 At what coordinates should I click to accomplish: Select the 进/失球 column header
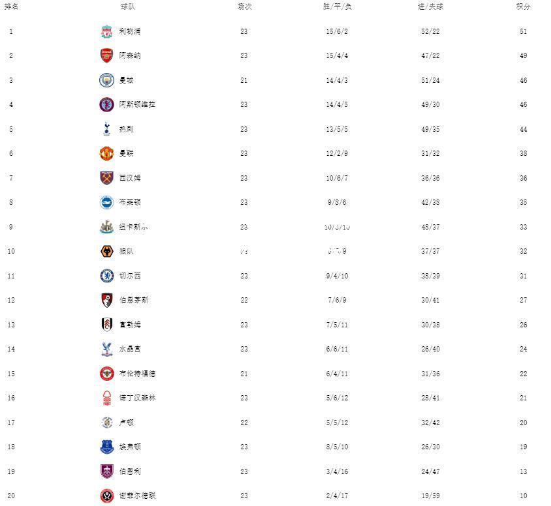click(430, 7)
